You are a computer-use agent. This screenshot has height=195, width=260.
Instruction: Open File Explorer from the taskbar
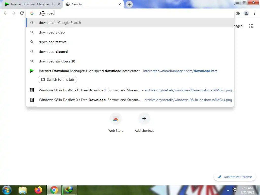(x=23, y=190)
